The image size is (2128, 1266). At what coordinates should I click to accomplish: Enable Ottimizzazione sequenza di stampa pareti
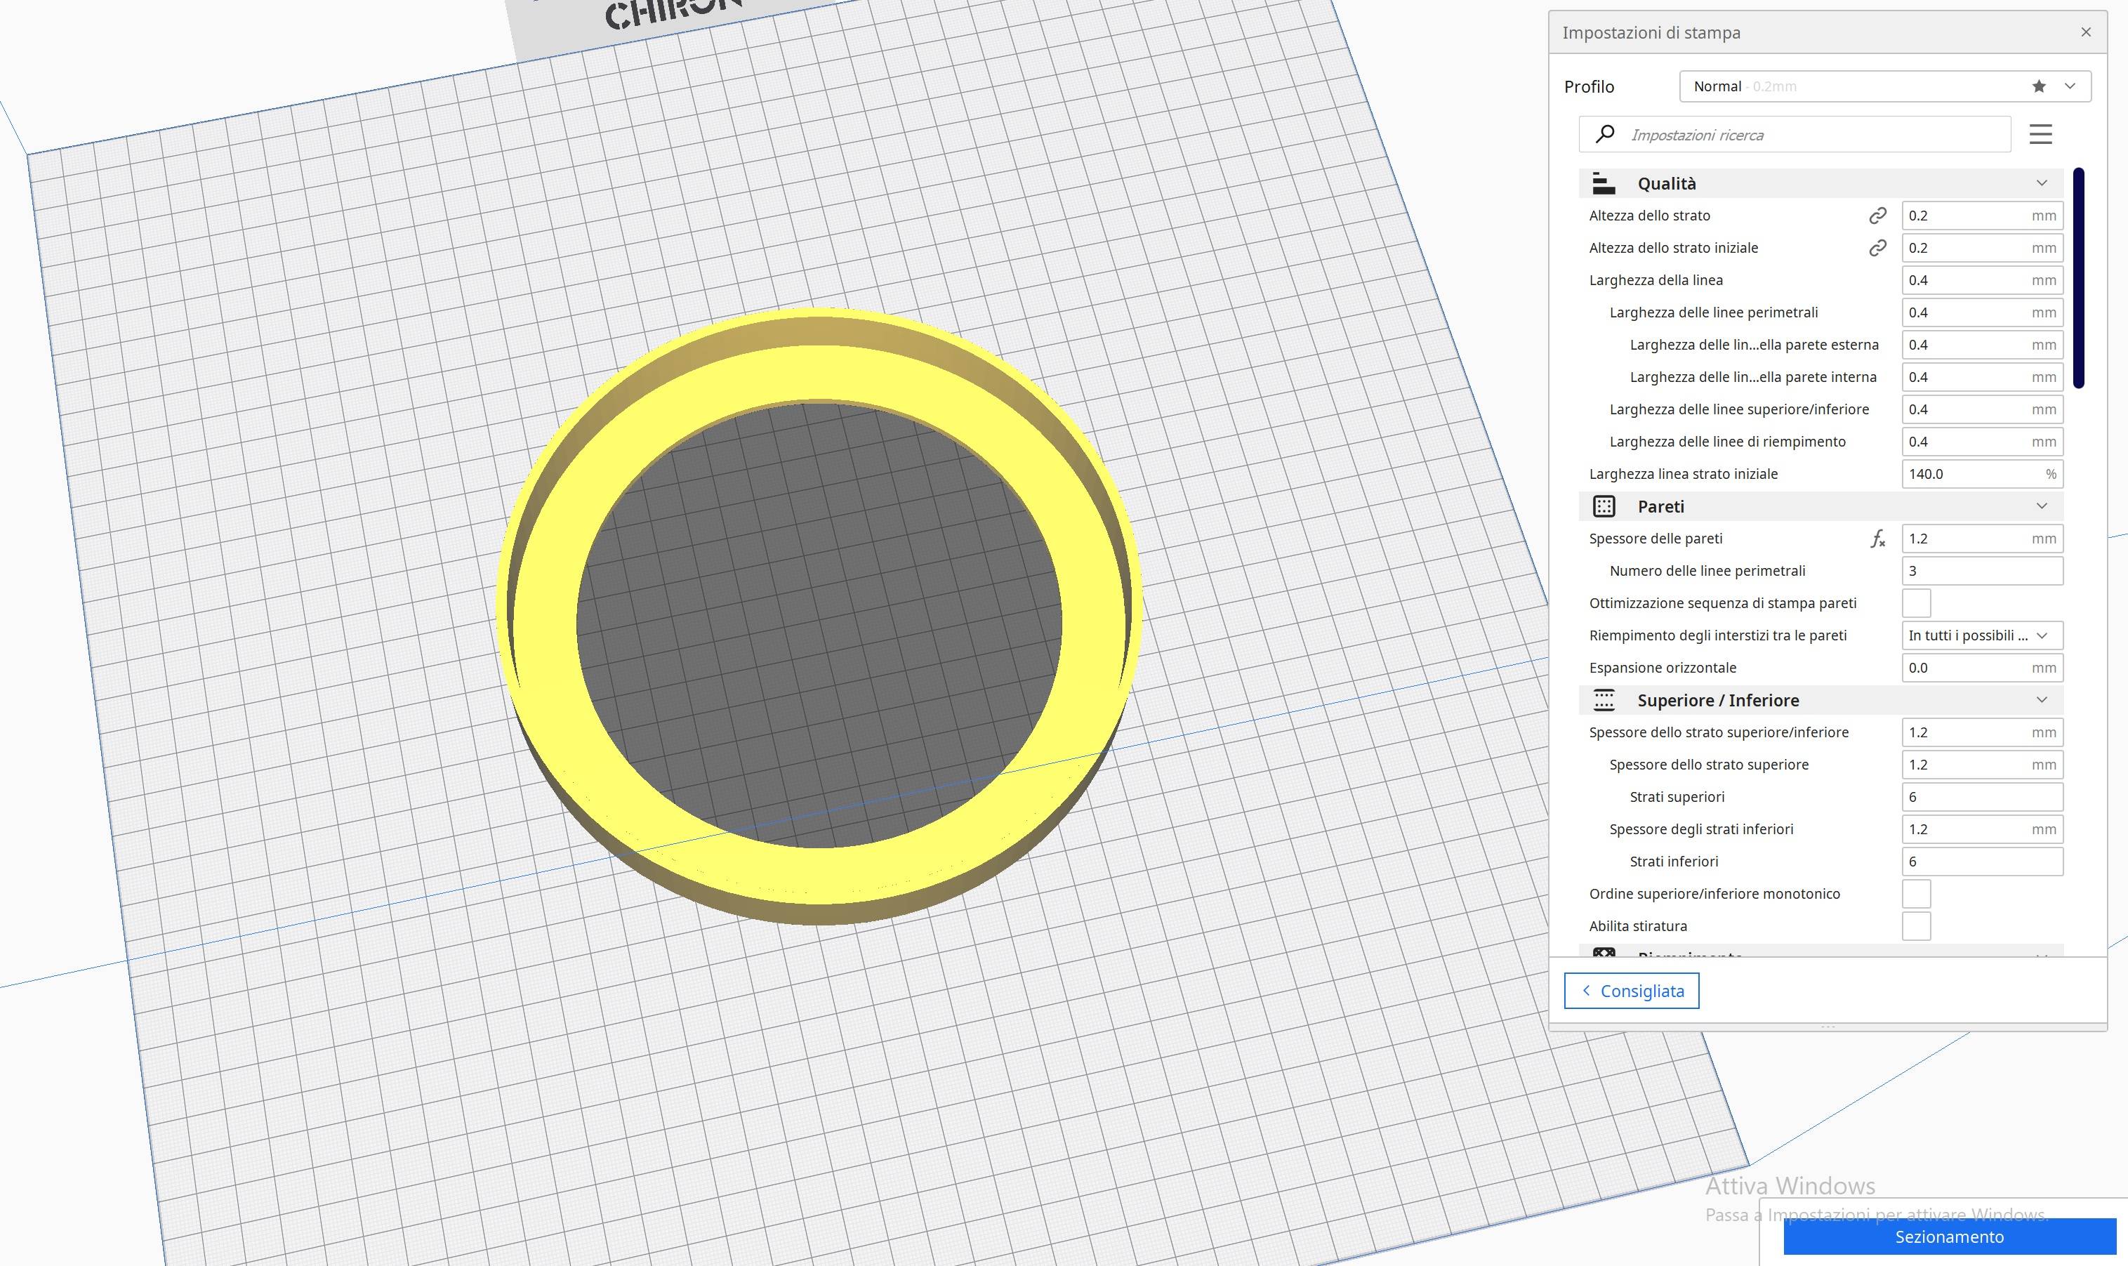tap(1917, 602)
